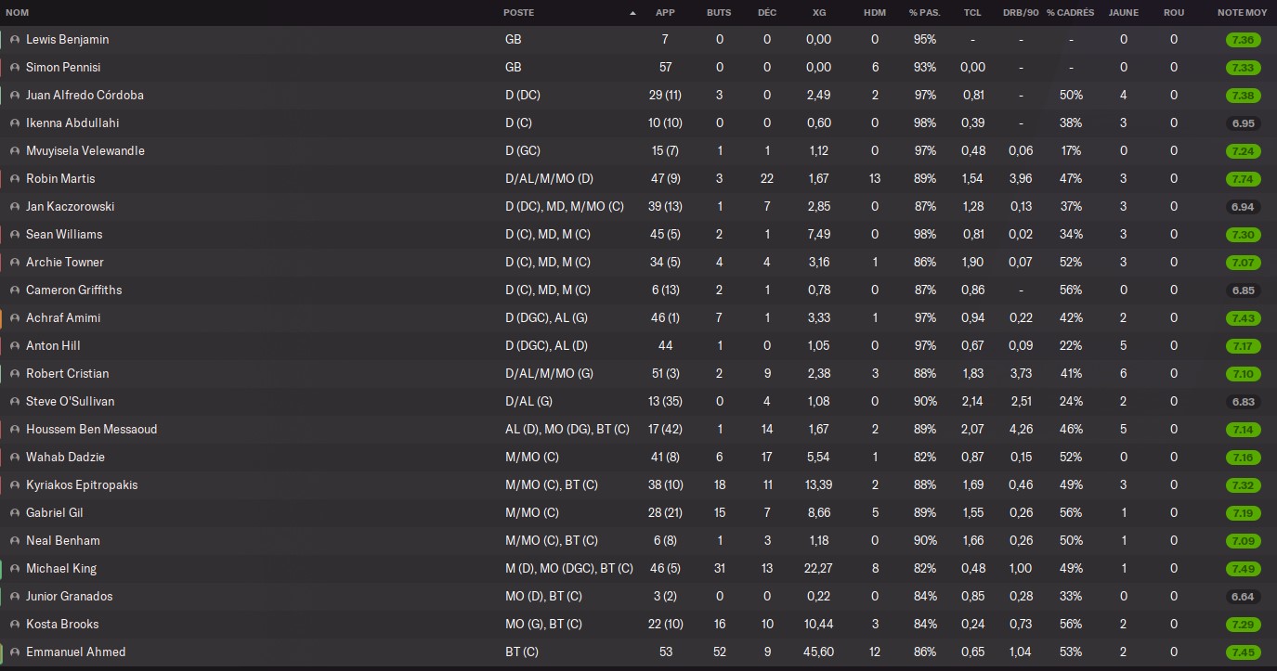Sort by the NOM column header
This screenshot has width=1277, height=671.
coord(18,13)
